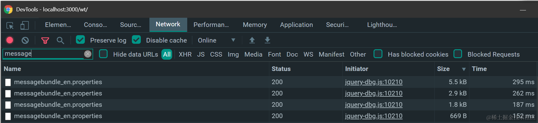Switch to the Application tab

(296, 25)
